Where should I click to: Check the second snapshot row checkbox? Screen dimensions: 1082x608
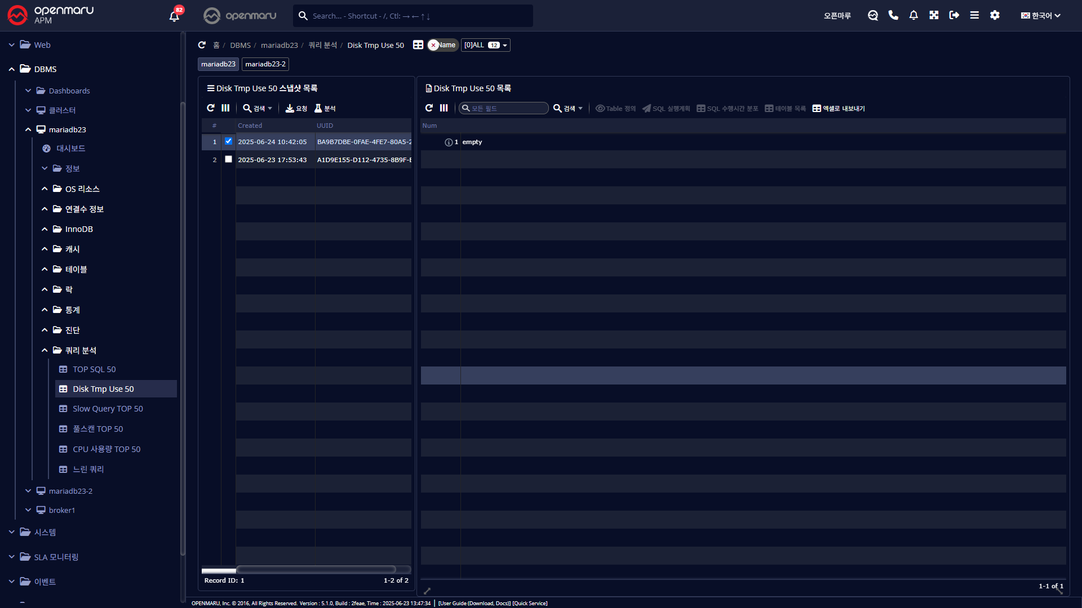(228, 159)
